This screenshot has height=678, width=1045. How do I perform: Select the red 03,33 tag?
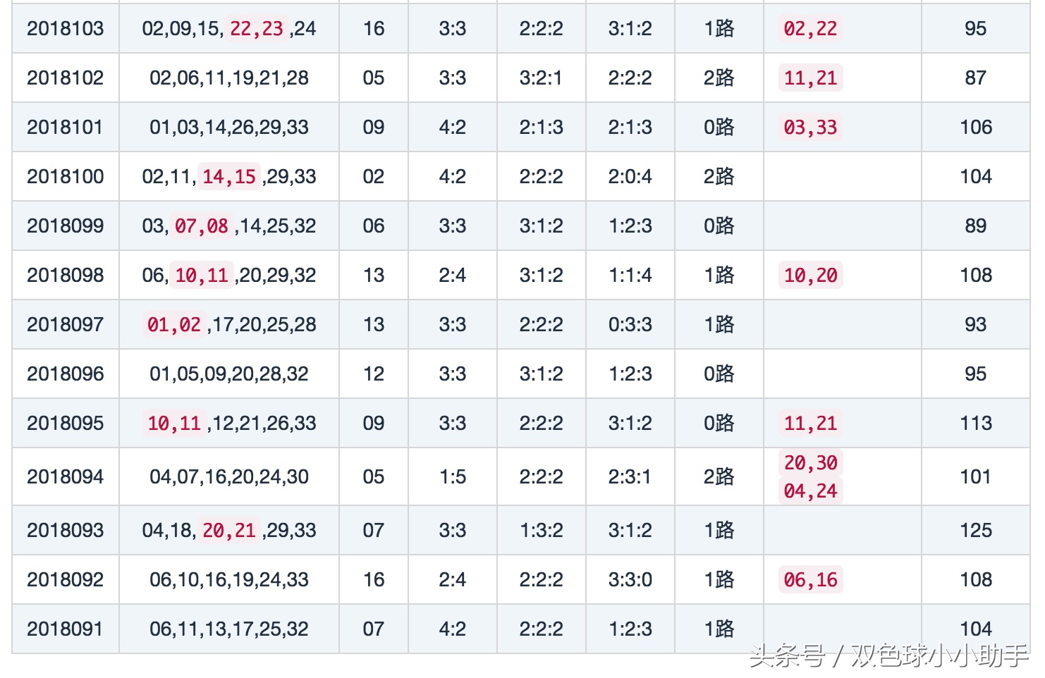coord(810,128)
